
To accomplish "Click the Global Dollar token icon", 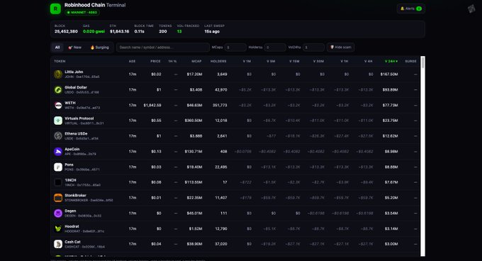I will pos(58,90).
